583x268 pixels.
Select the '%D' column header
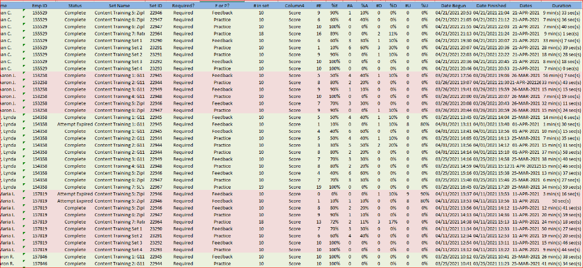pos(393,5)
